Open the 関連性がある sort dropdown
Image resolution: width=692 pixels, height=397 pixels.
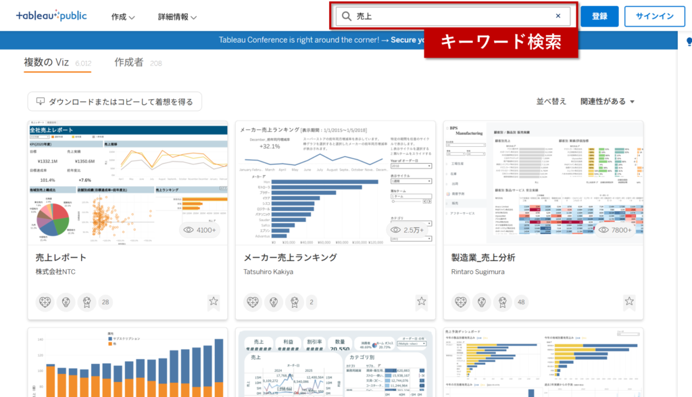click(x=608, y=101)
